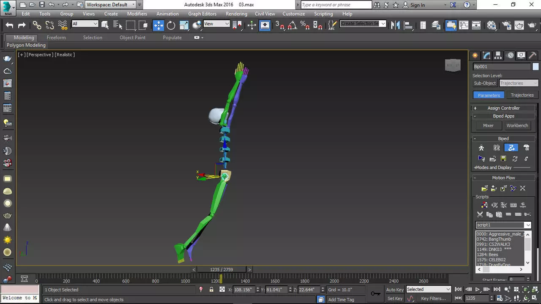Switch to the Display command panel tab
The image size is (541, 304).
click(x=521, y=55)
